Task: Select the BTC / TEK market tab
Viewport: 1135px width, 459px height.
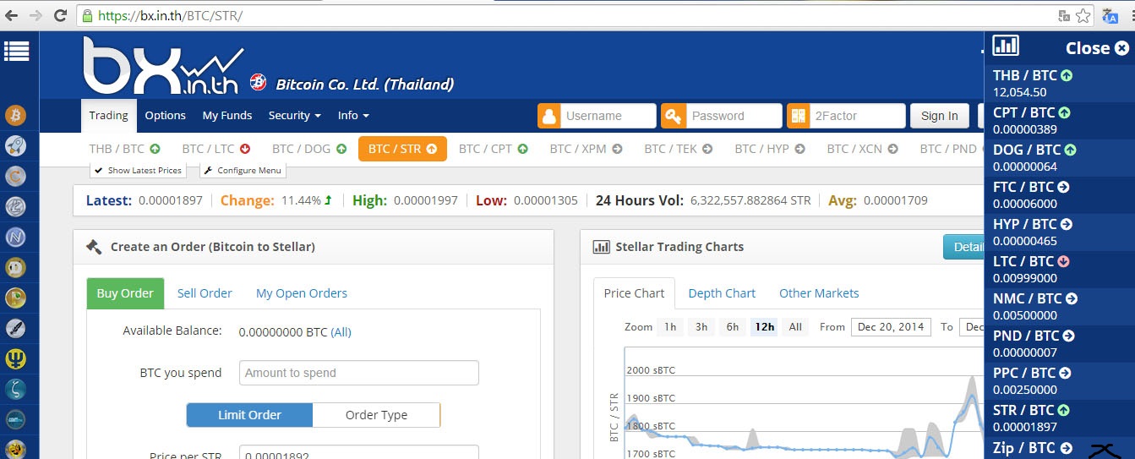Action: tap(678, 149)
